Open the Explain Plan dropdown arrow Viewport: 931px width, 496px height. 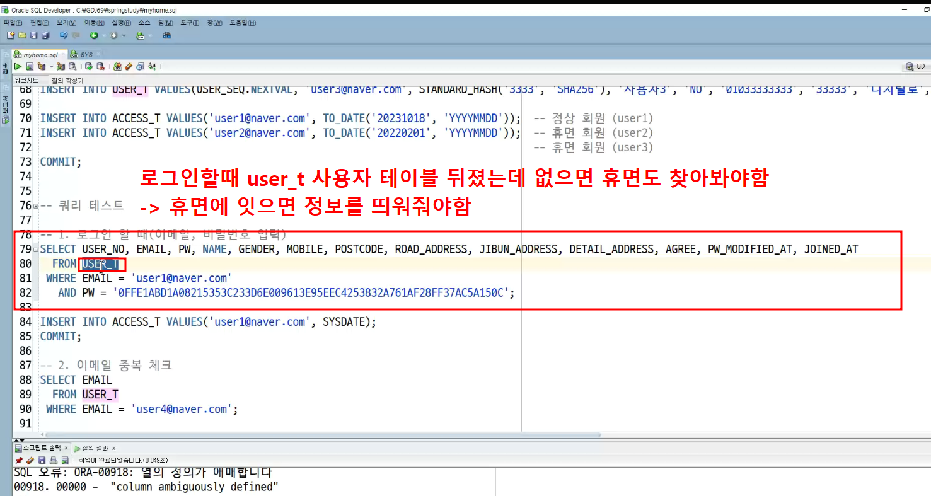[x=50, y=66]
